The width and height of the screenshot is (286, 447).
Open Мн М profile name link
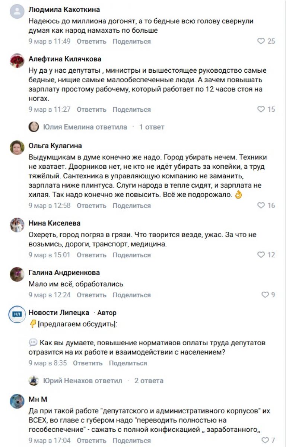(38, 399)
